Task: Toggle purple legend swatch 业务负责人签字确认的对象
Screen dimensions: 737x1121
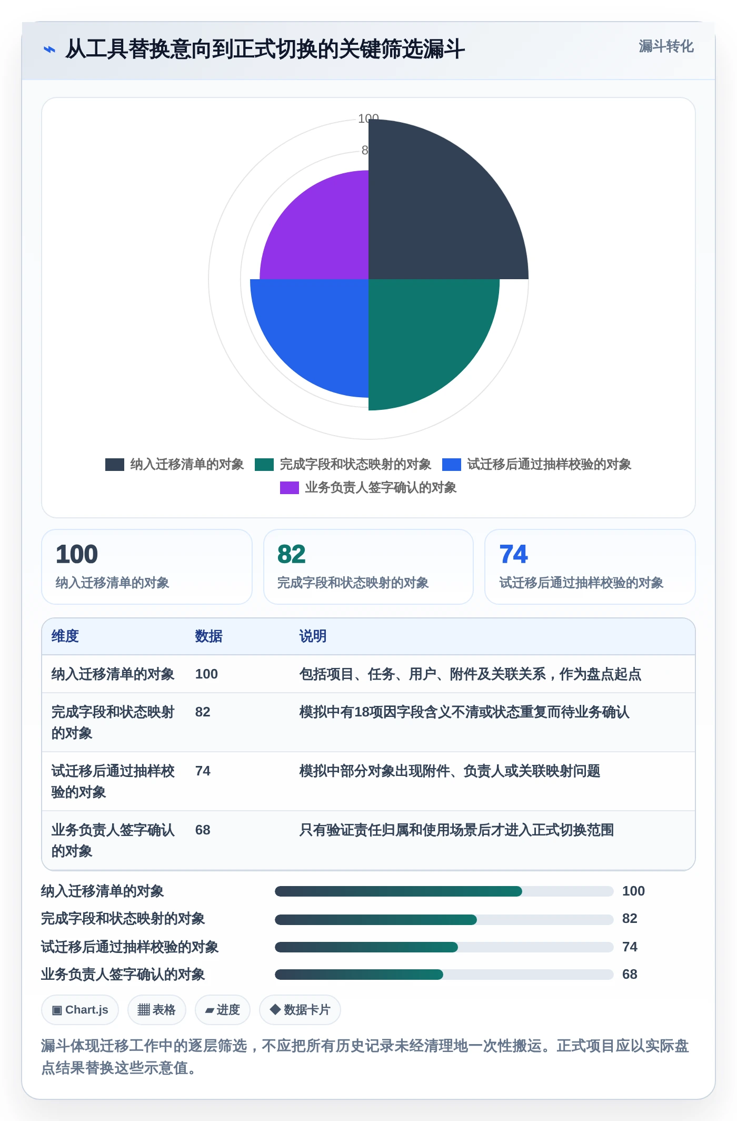Action: (x=290, y=487)
